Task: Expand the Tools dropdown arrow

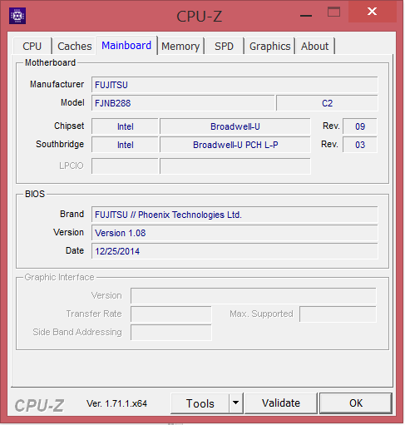Action: click(x=236, y=403)
